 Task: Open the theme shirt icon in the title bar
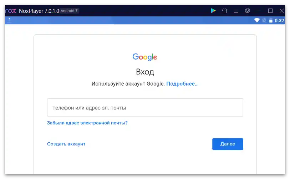[224, 11]
